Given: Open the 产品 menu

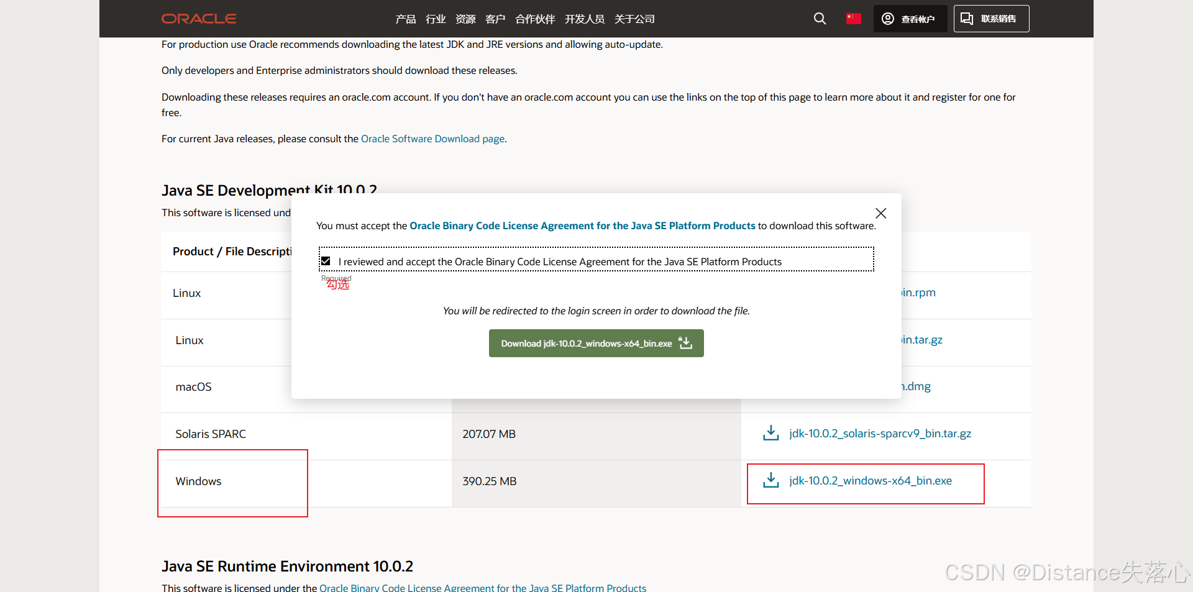Looking at the screenshot, I should [406, 19].
